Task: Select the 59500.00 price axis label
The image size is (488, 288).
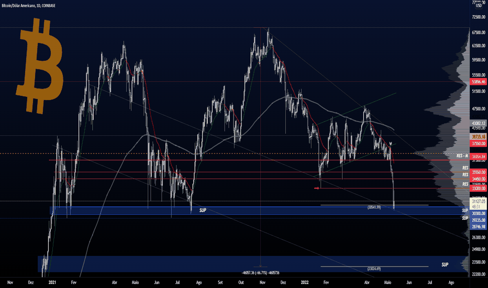Action: coord(479,60)
